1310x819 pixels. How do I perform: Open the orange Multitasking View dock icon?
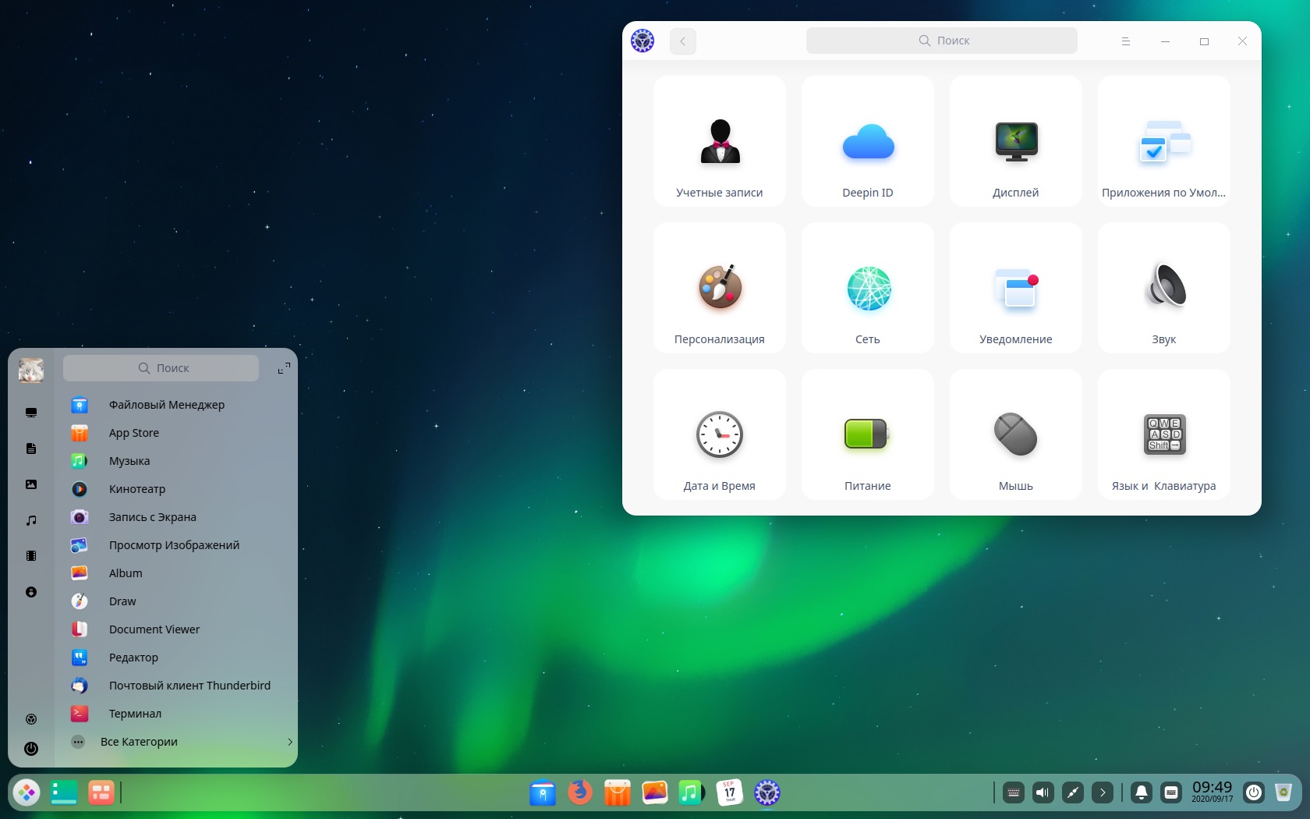click(x=101, y=792)
